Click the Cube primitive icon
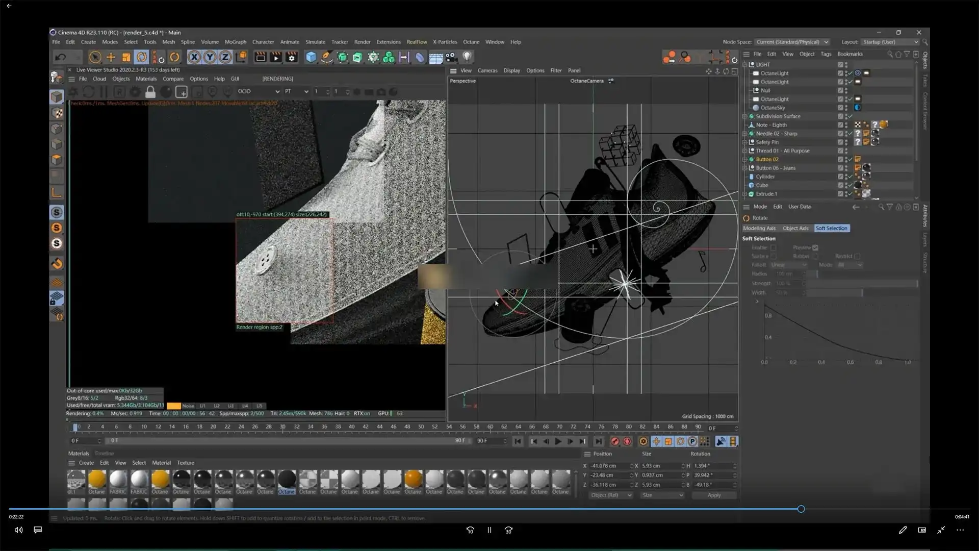Viewport: 979px width, 551px height. (x=311, y=57)
